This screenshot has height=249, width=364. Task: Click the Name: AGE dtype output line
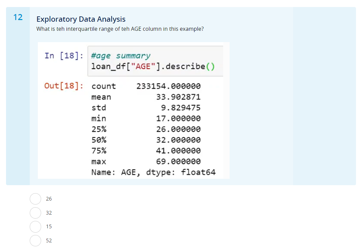(153, 172)
